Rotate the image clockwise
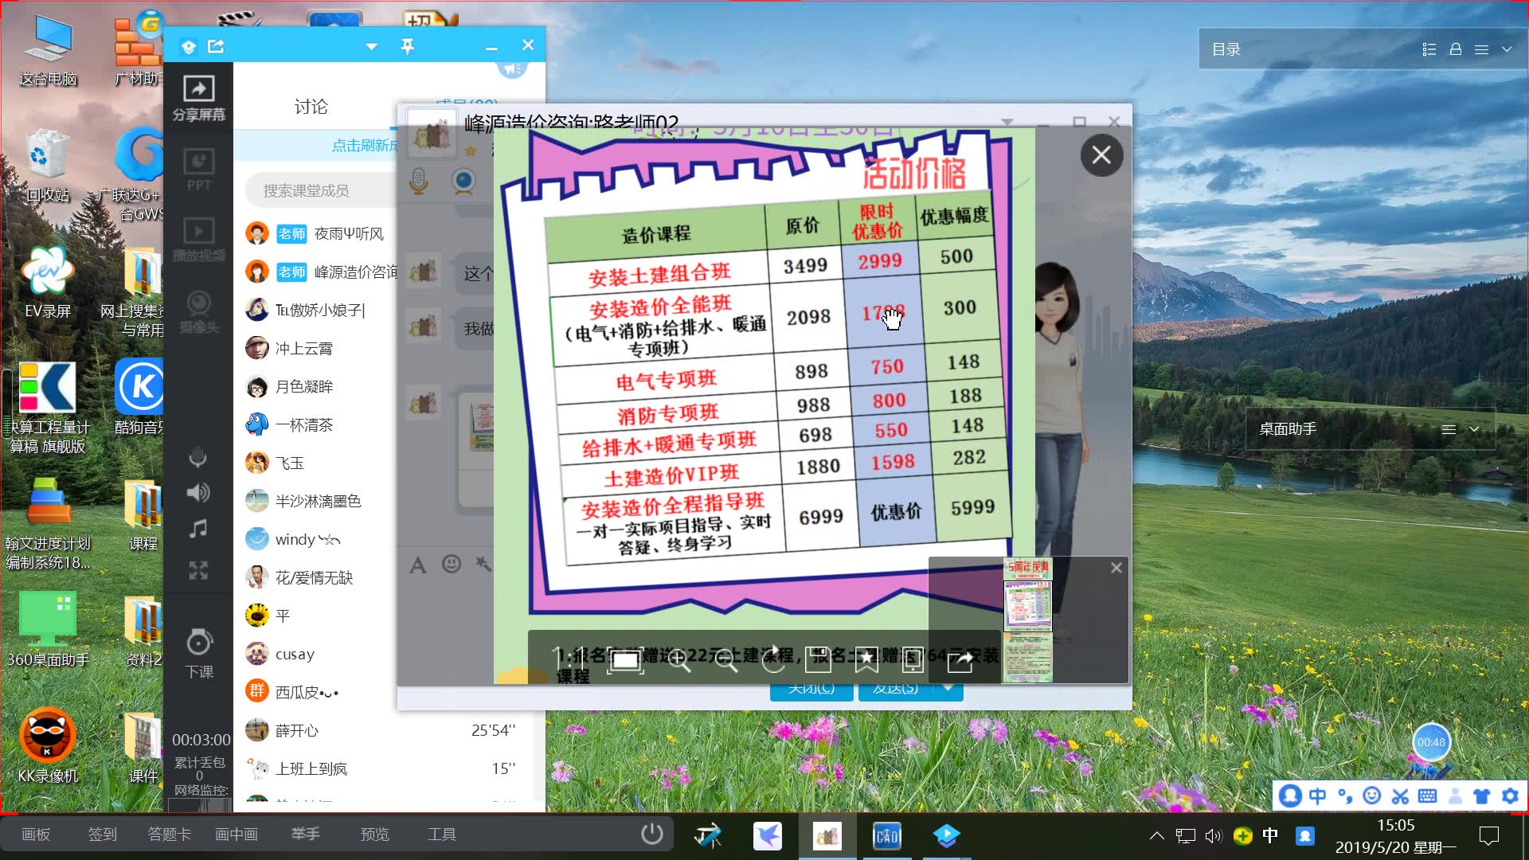1529x860 pixels. pyautogui.click(x=772, y=659)
